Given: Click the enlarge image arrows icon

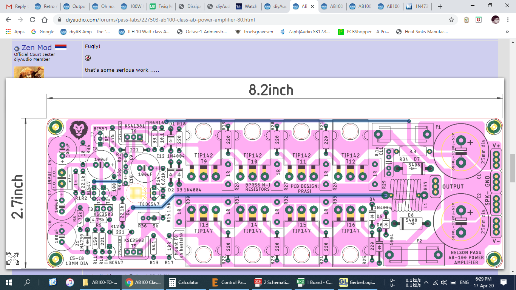Looking at the screenshot, I should (x=13, y=258).
